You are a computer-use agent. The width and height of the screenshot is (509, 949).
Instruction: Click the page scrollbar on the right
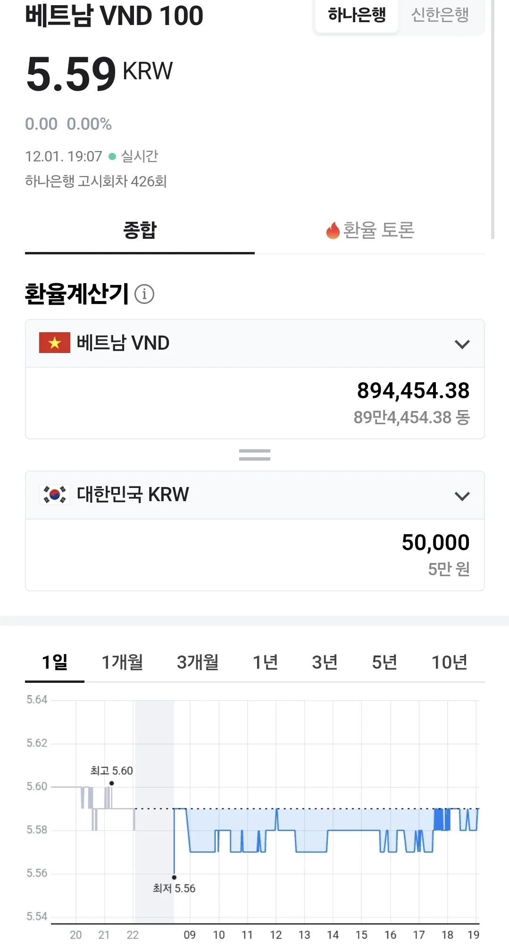[x=492, y=120]
